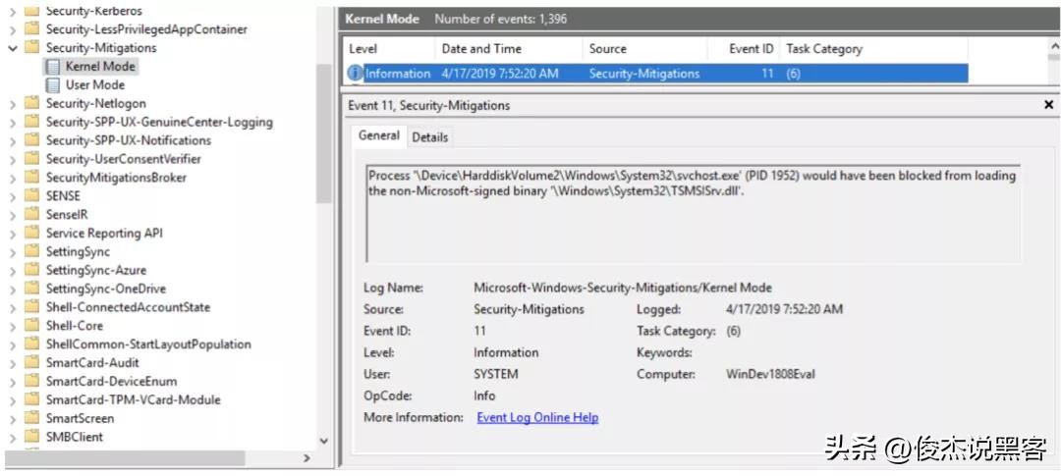Expand the Shell-Core tree node

click(12, 326)
